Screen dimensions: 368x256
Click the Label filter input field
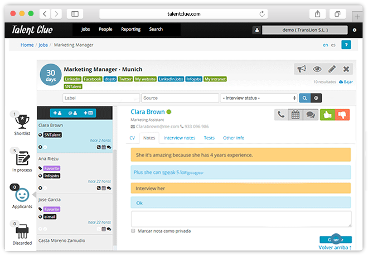tap(101, 98)
